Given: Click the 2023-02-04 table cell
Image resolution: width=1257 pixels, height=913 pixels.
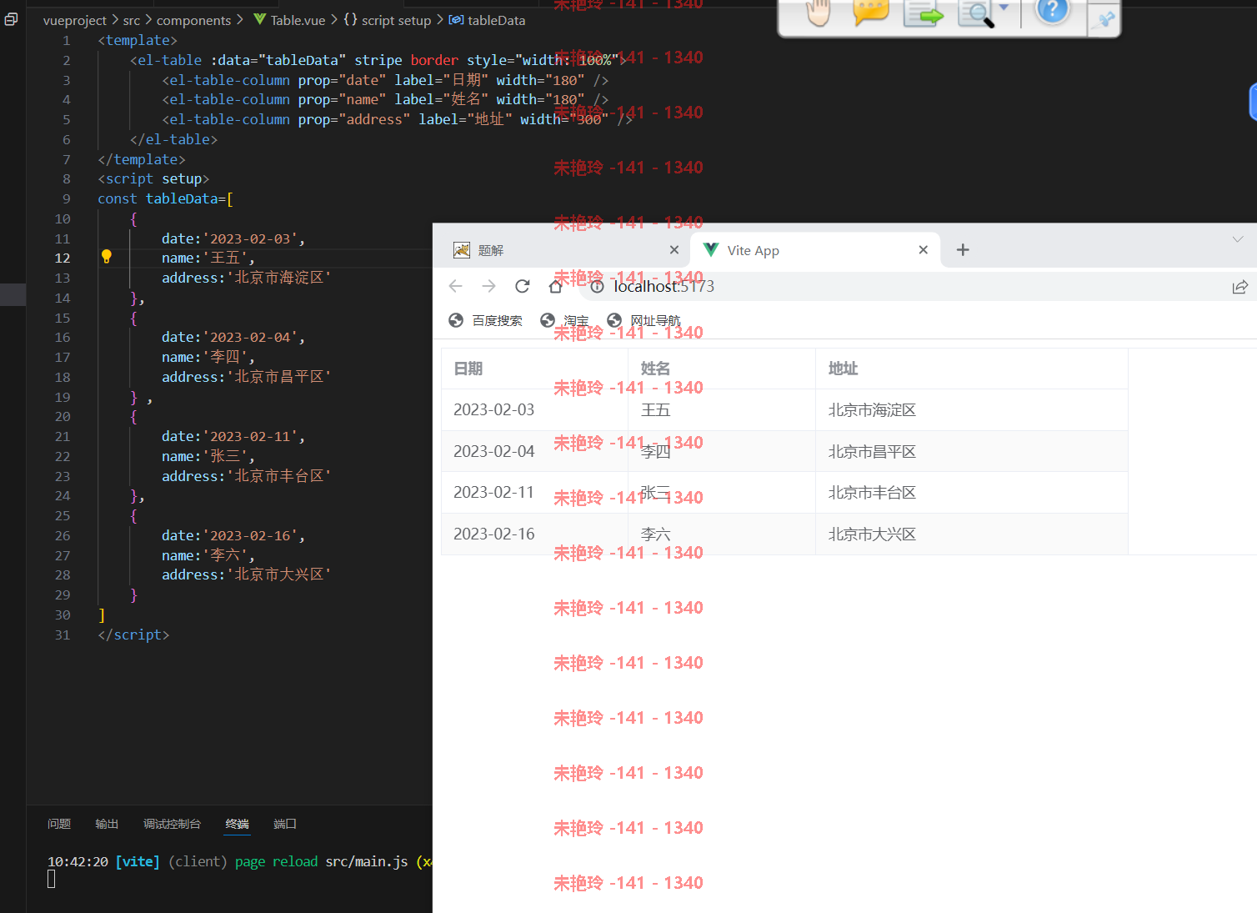Looking at the screenshot, I should pos(534,451).
